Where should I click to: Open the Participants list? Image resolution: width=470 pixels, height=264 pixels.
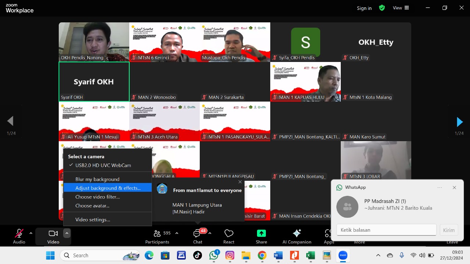pos(157,234)
